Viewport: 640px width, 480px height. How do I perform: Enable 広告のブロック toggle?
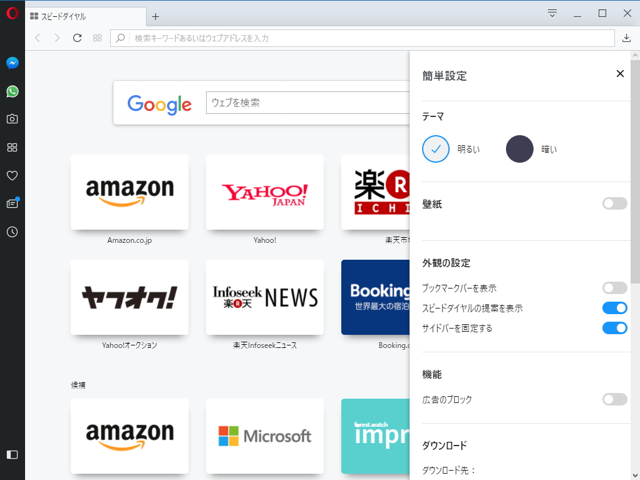615,399
